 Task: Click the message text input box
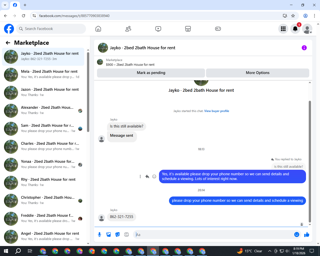click(214, 234)
